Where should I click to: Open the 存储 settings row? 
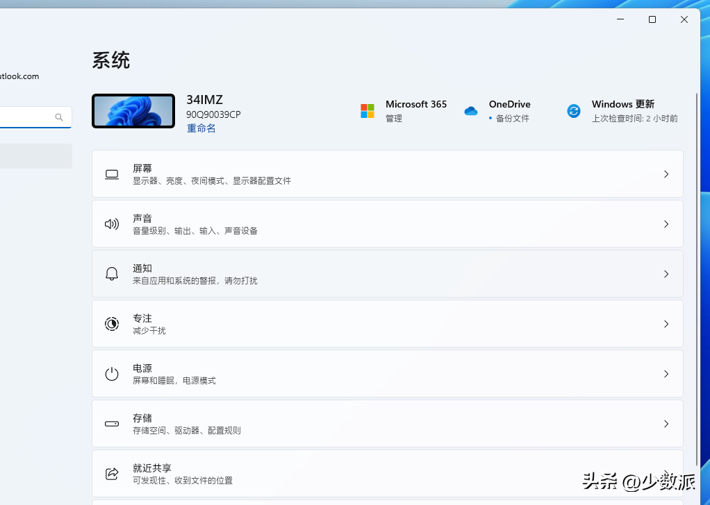387,424
